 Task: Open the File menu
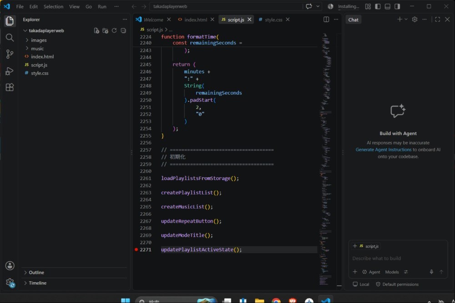20,6
